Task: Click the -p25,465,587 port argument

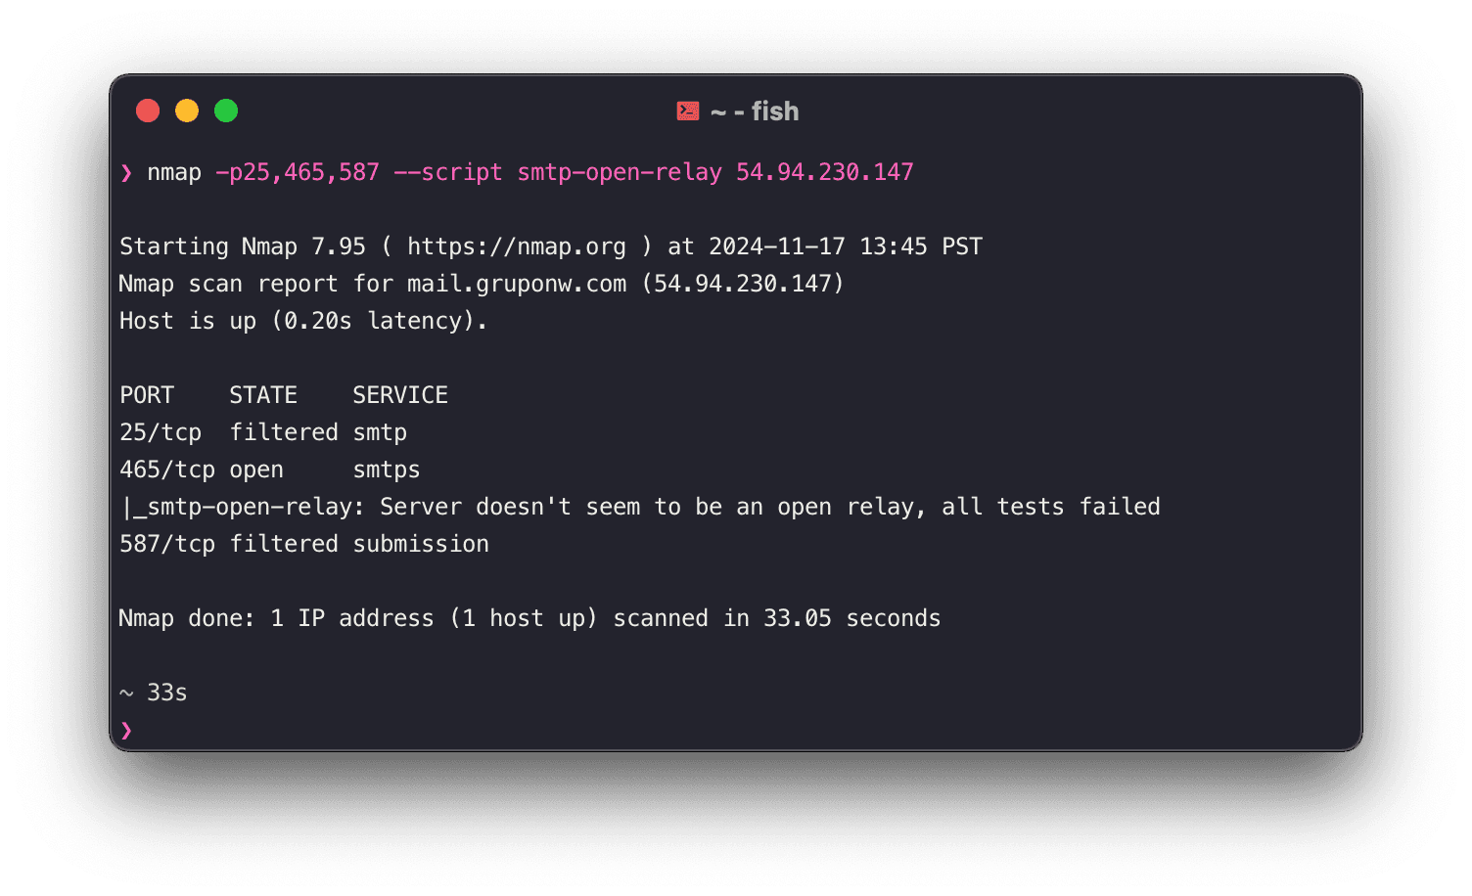Action: (x=298, y=172)
